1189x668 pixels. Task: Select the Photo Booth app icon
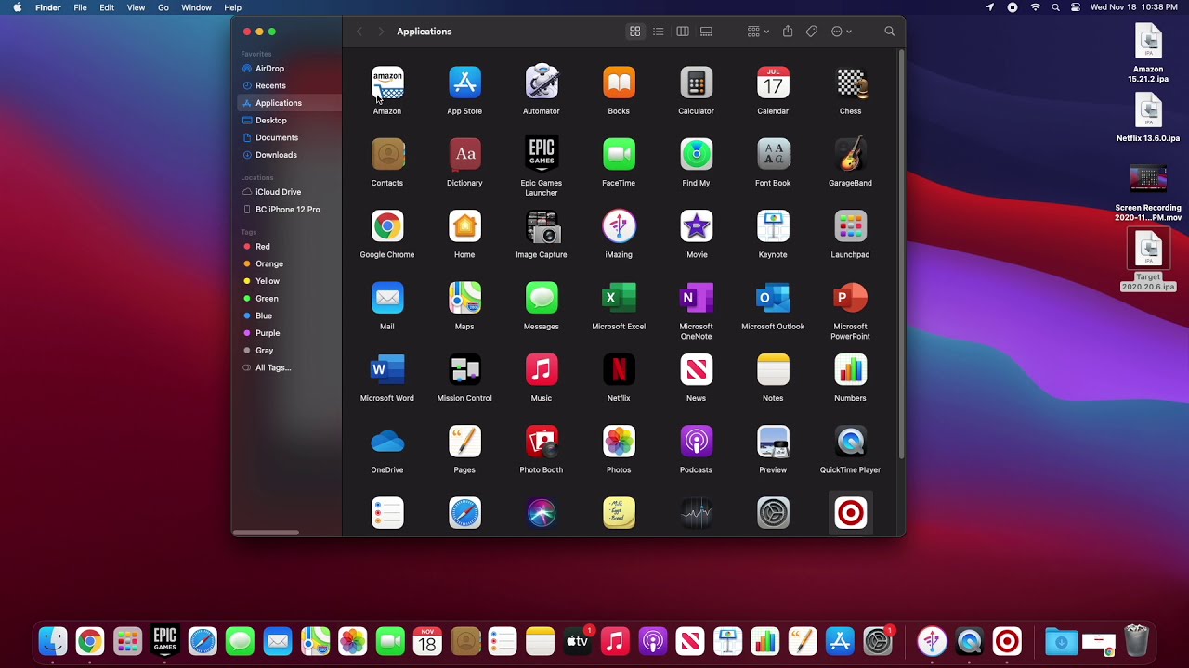[x=542, y=442]
